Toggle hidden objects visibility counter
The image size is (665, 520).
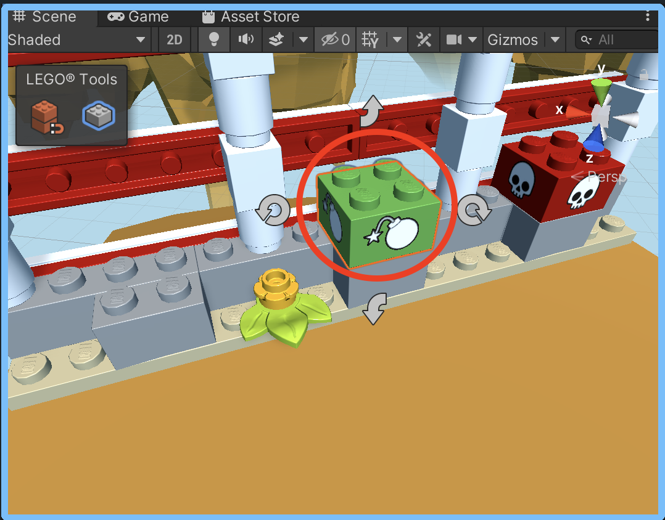coord(335,40)
